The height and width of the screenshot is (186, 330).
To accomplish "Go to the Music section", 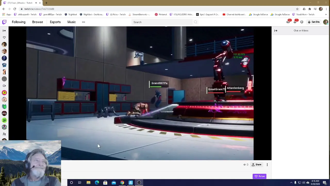I will click(72, 22).
